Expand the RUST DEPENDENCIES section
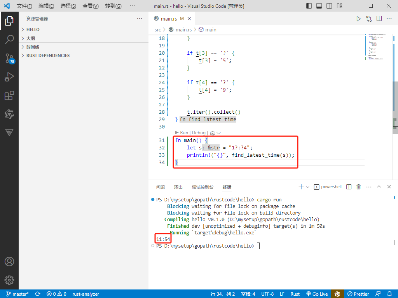Image resolution: width=398 pixels, height=298 pixels. tap(84, 55)
